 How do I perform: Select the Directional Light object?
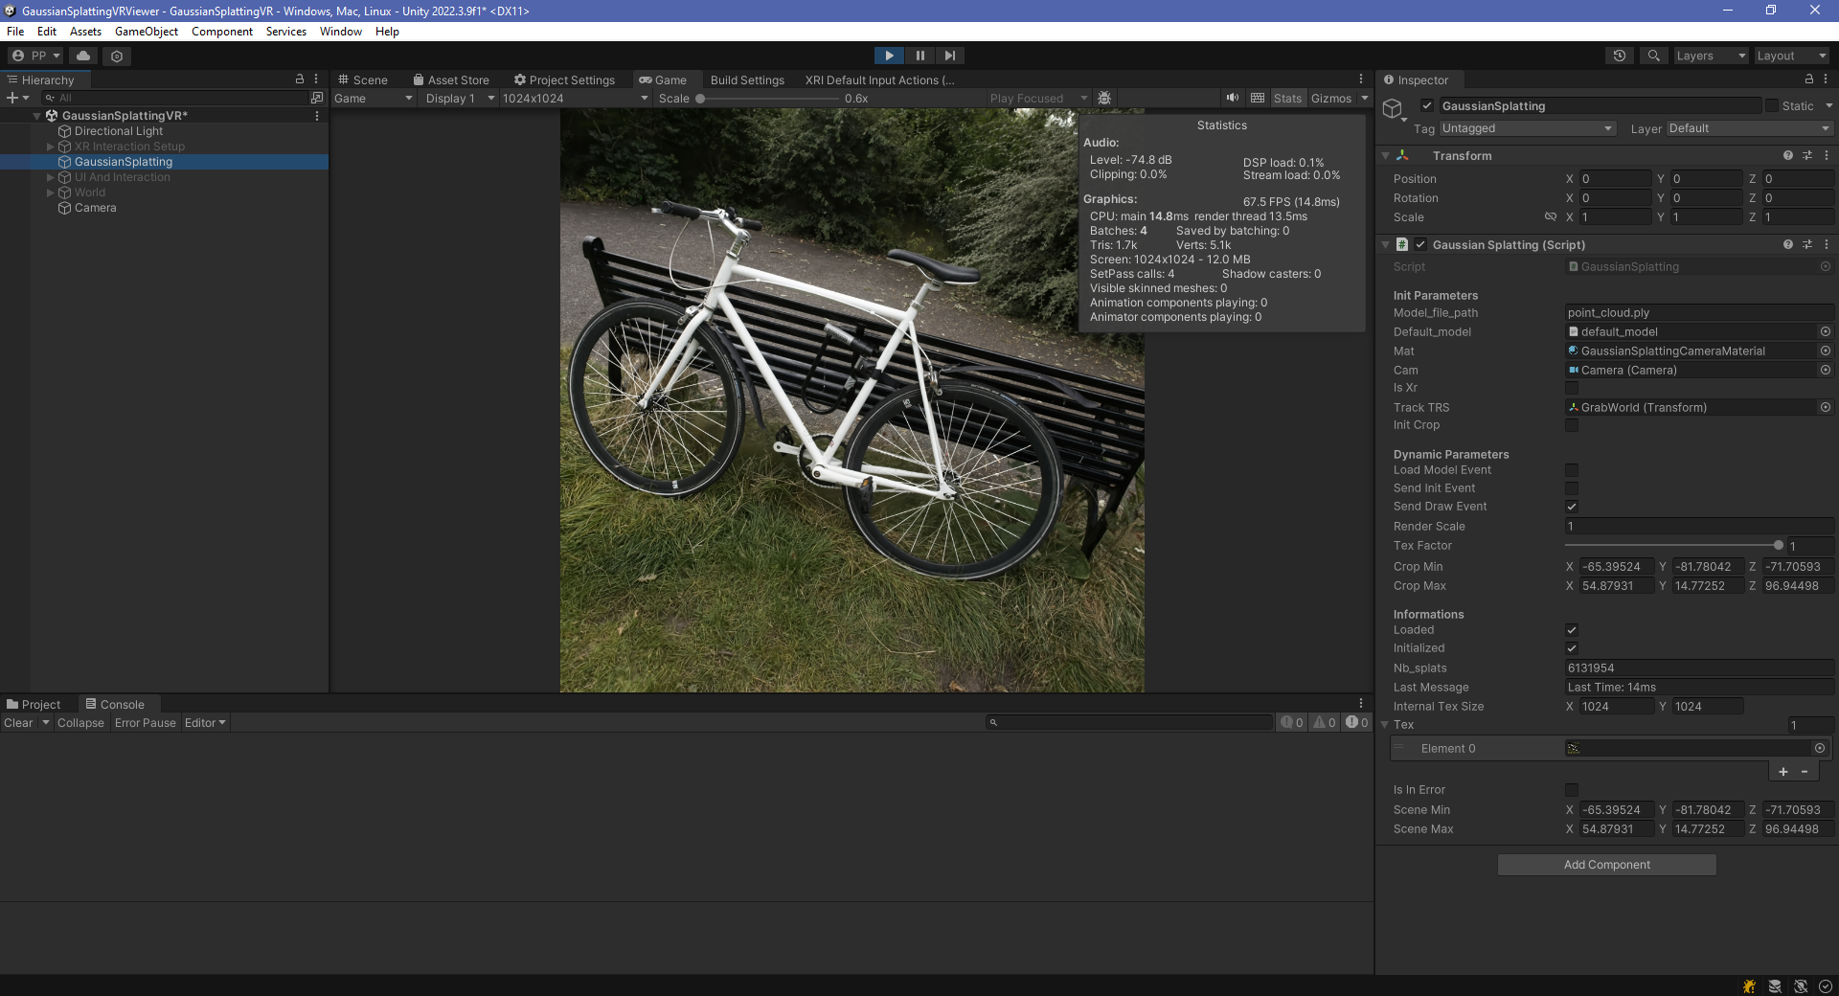tap(119, 131)
